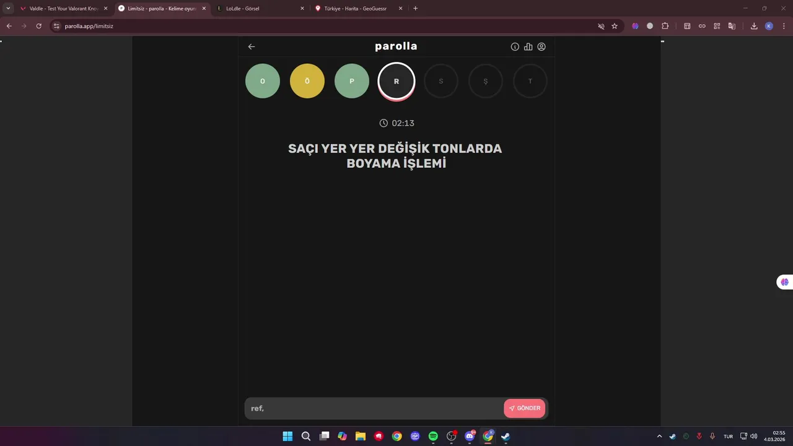Screen dimensions: 793x446
Task: Open the link chain extension icon
Action: pyautogui.click(x=702, y=26)
